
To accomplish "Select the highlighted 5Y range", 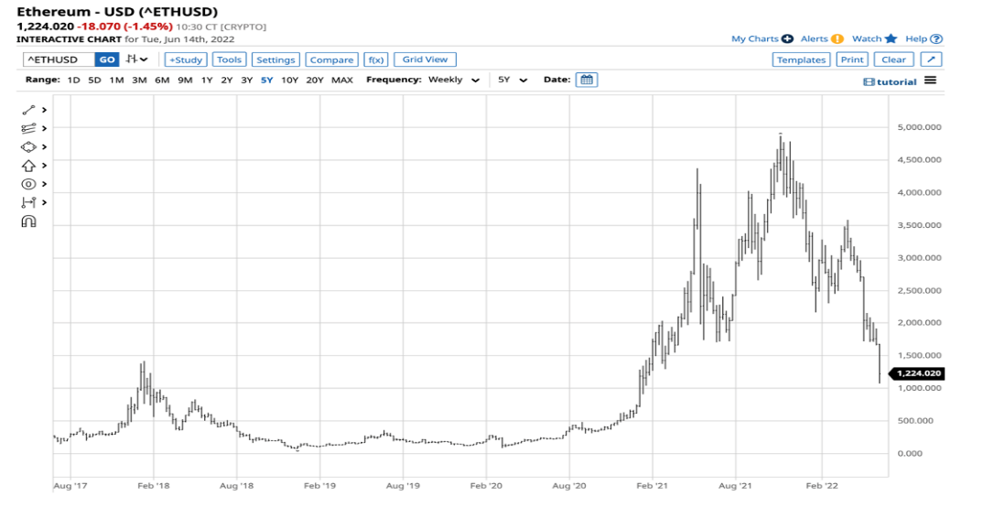I will point(267,80).
